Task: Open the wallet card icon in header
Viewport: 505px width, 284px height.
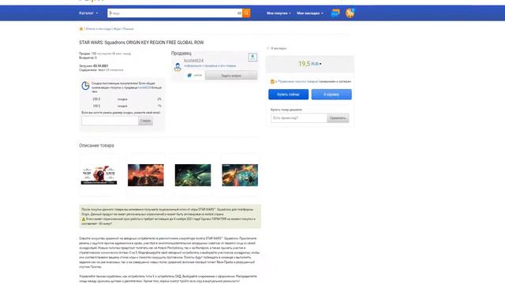Action: click(x=335, y=13)
